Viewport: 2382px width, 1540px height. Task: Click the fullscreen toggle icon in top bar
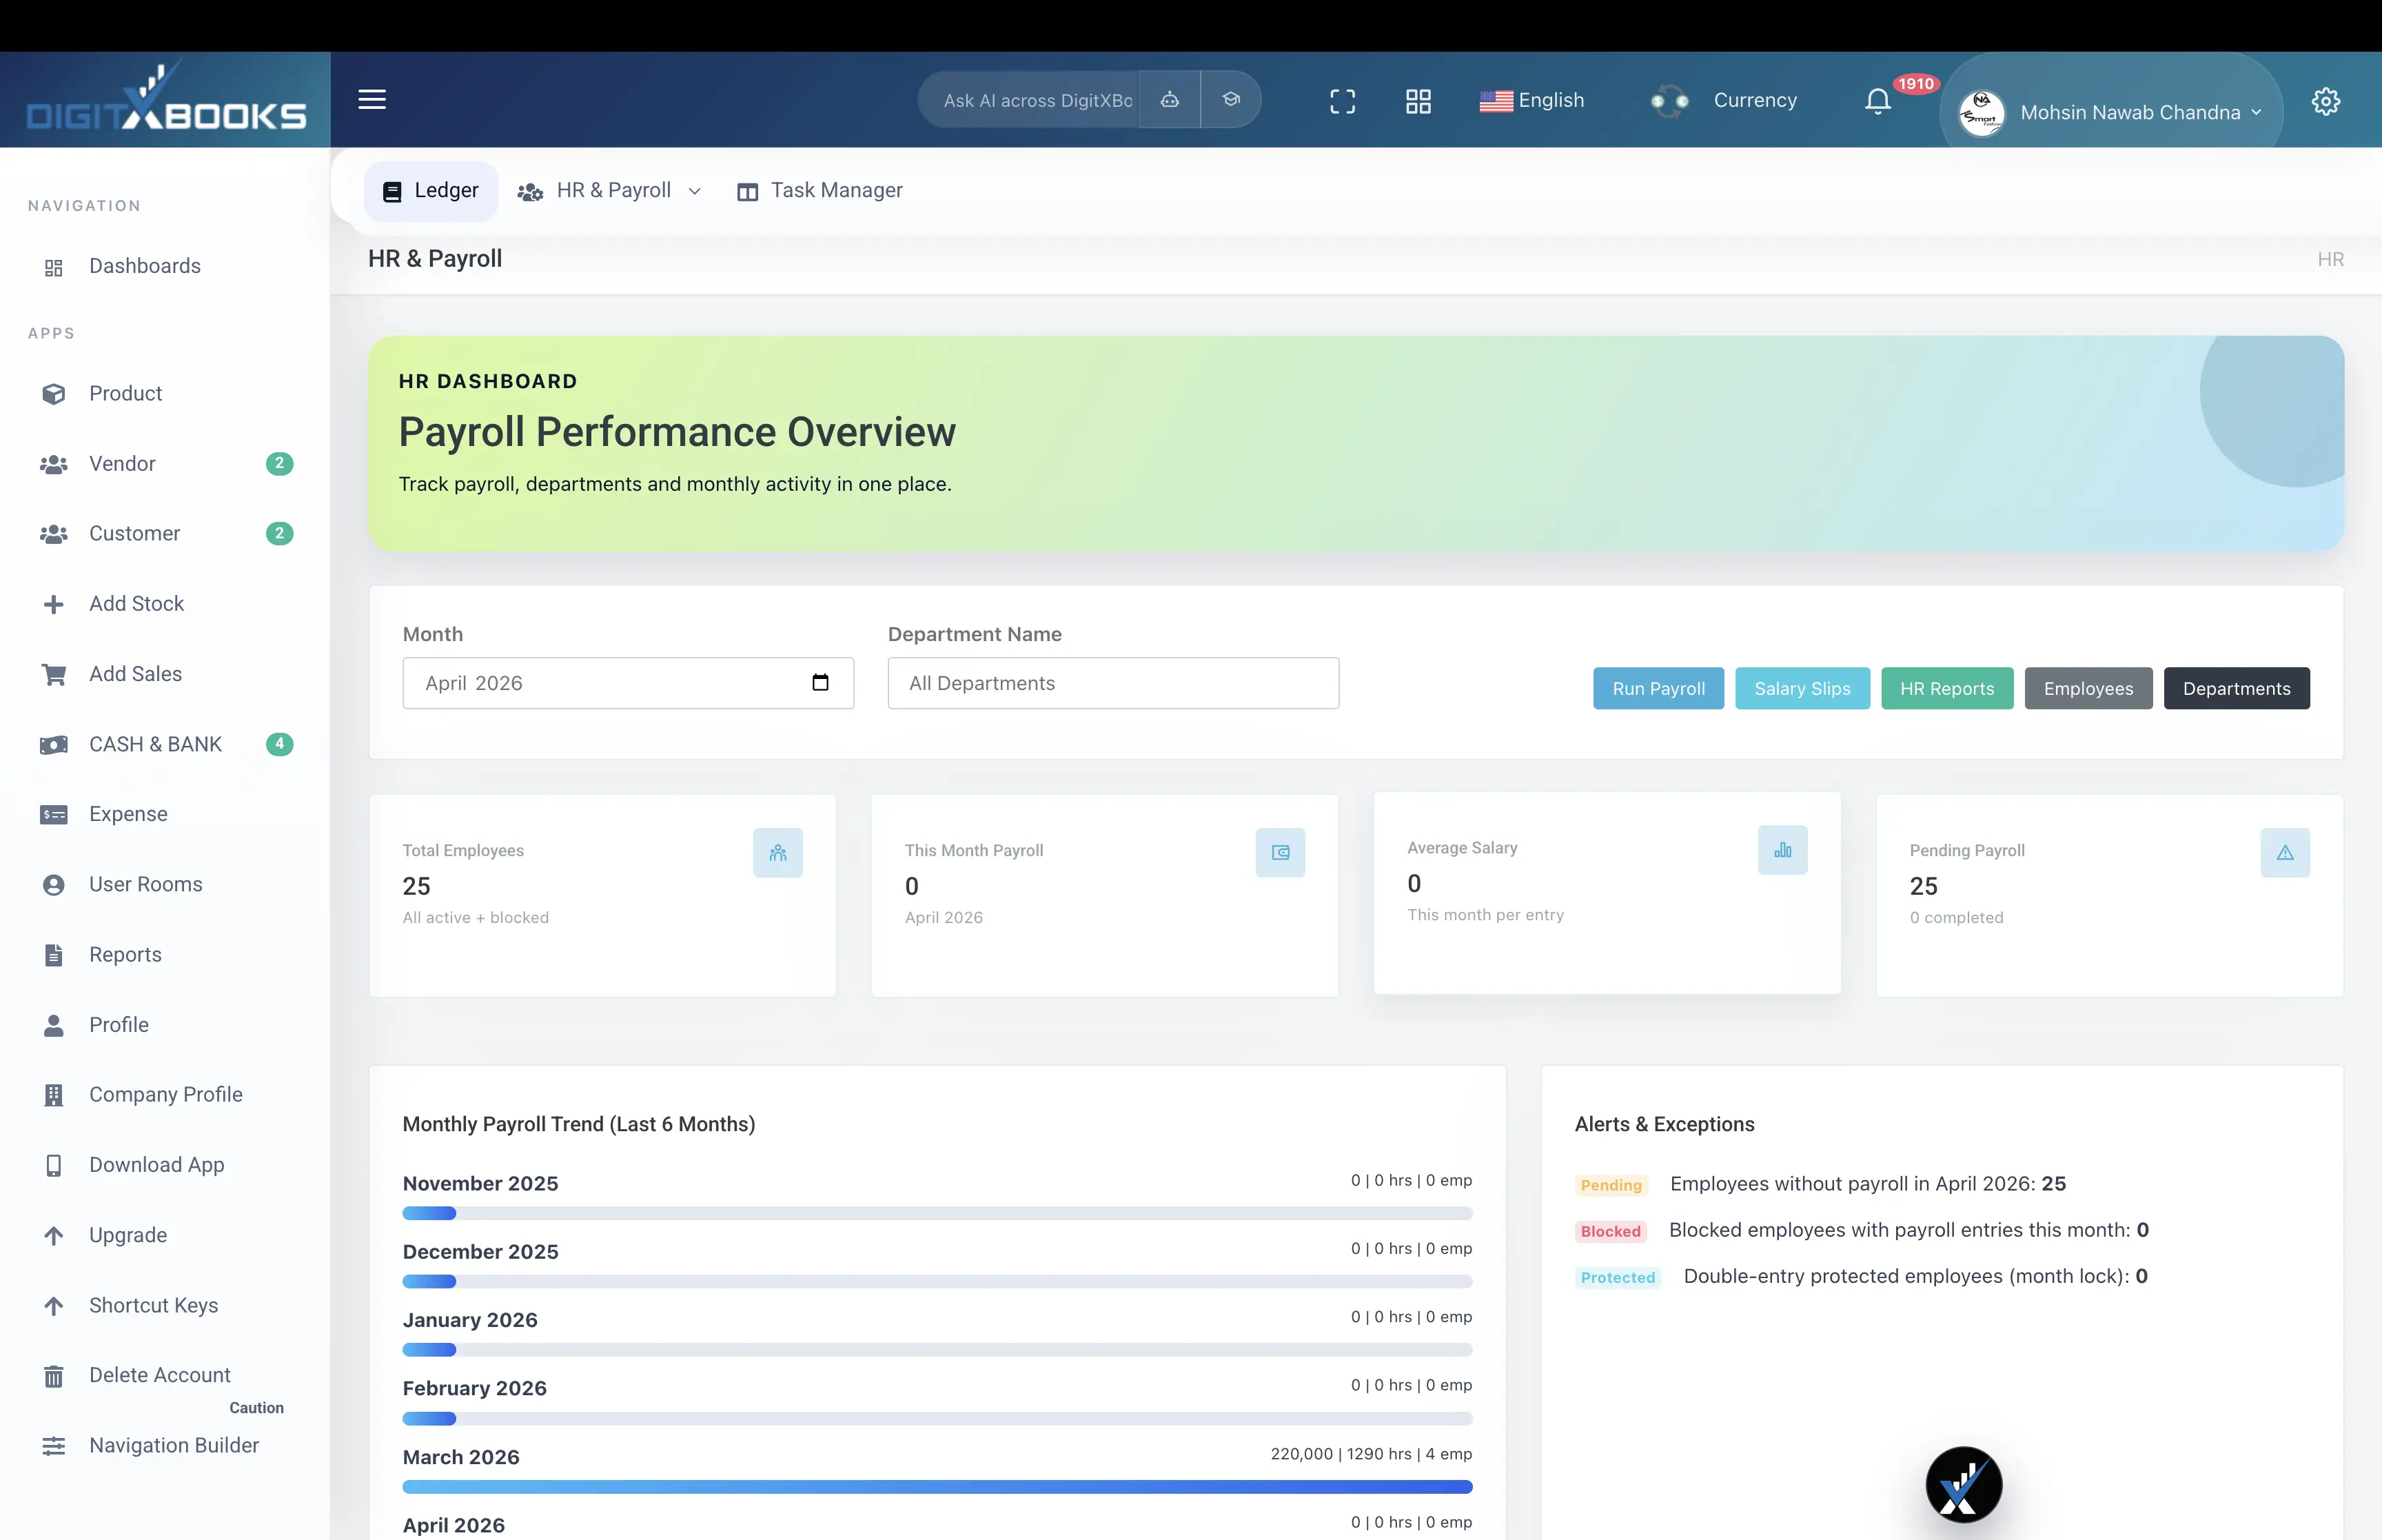click(1343, 101)
